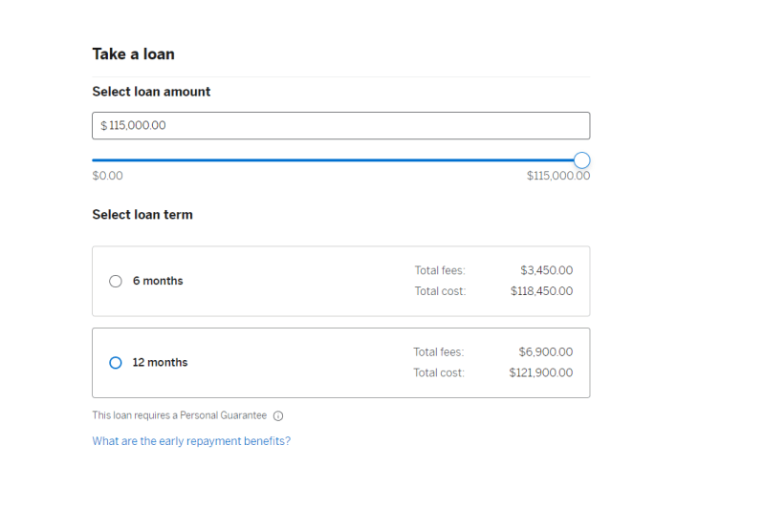
Task: Click the blue loan amount slider track
Action: [335, 160]
